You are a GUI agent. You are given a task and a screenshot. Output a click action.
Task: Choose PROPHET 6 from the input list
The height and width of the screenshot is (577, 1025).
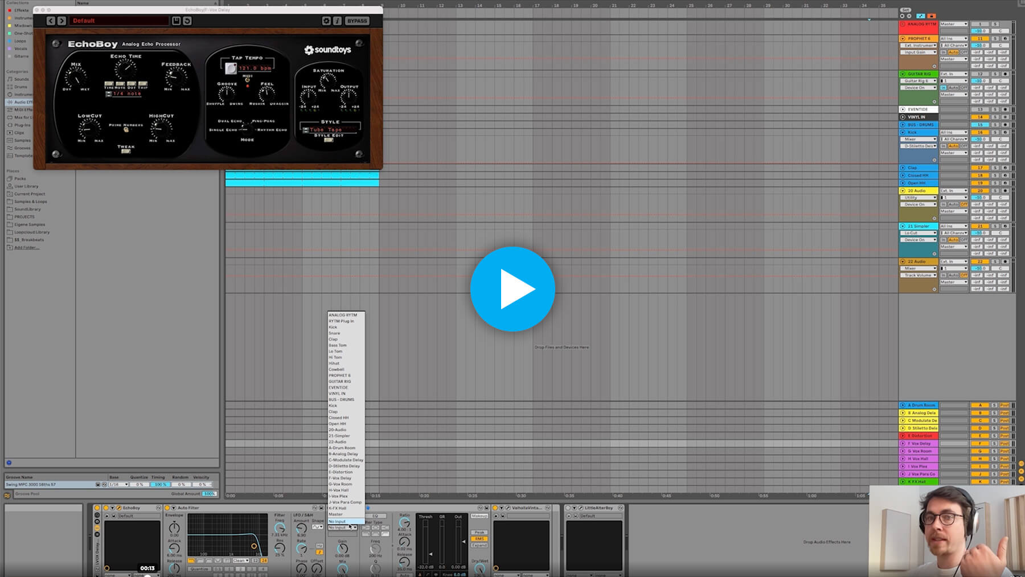(346, 375)
